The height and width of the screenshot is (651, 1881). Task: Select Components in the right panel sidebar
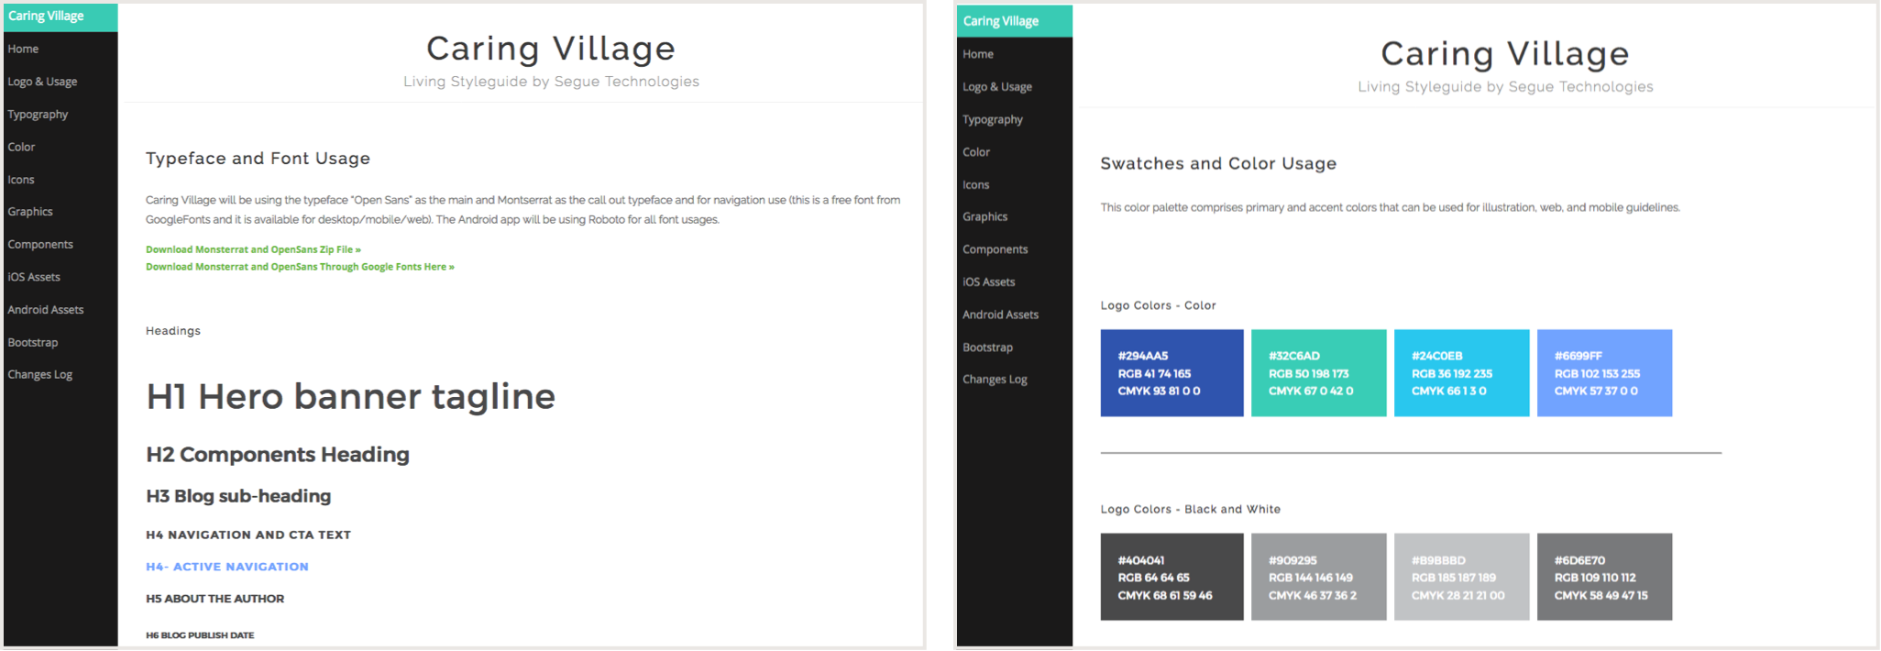(x=995, y=249)
